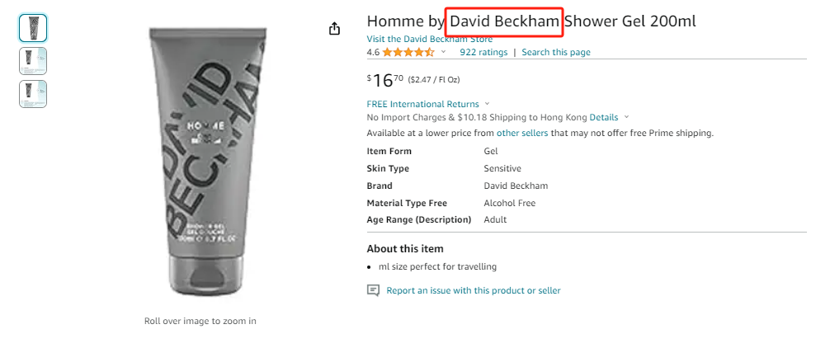This screenshot has width=816, height=362.
Task: Click the share icon beside product image
Action: tap(335, 29)
